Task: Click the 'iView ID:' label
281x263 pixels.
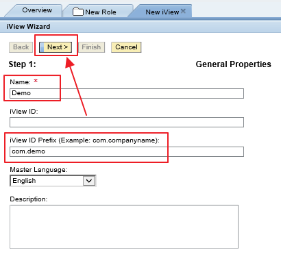Action: pyautogui.click(x=24, y=112)
